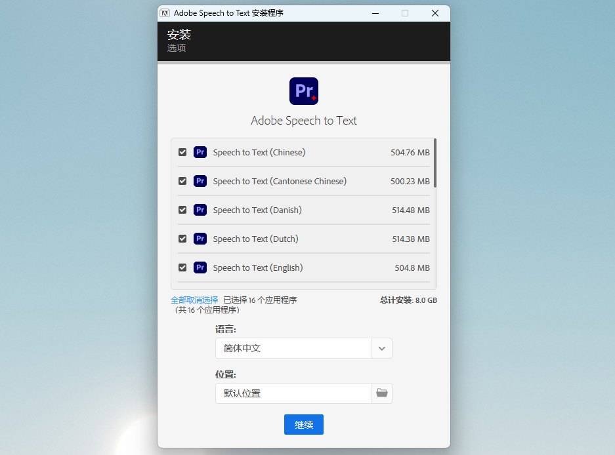Click the Pr icon beside Danish
This screenshot has height=455, width=615.
coord(200,210)
